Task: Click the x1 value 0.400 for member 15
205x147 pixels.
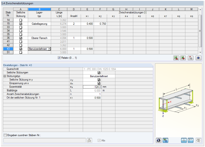Action: (x=87, y=24)
